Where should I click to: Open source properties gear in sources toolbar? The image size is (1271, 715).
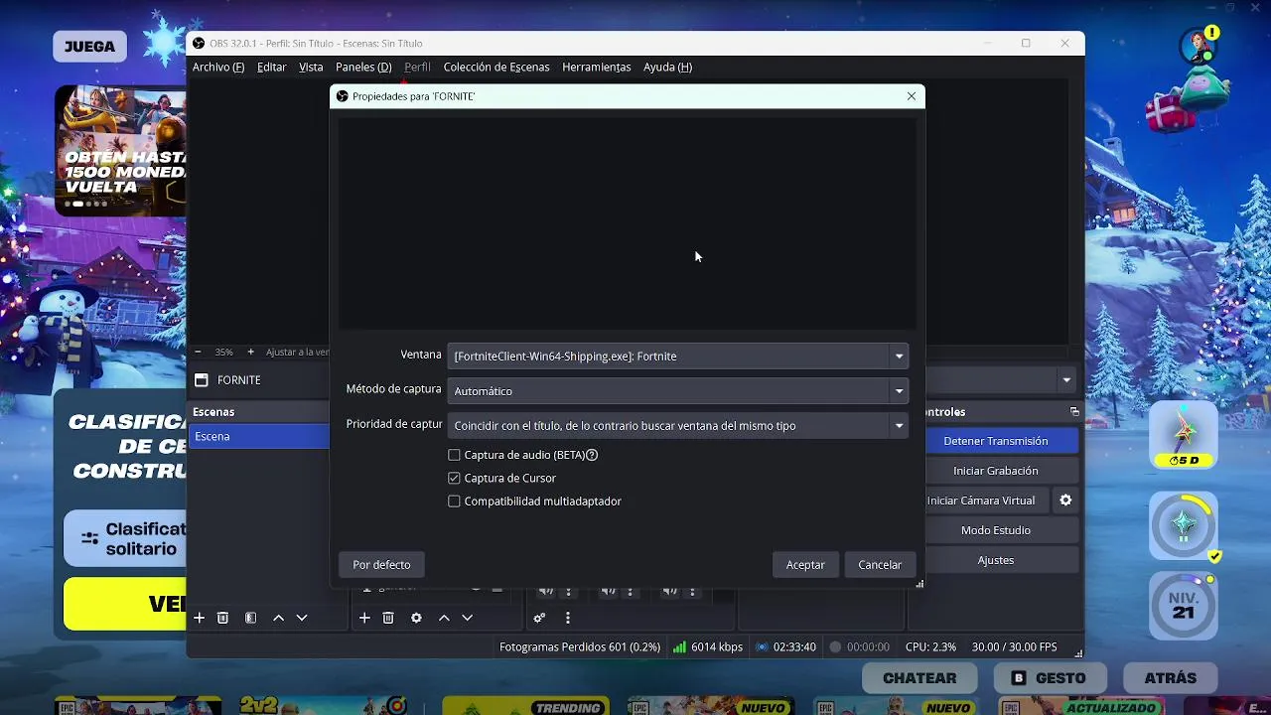click(416, 618)
